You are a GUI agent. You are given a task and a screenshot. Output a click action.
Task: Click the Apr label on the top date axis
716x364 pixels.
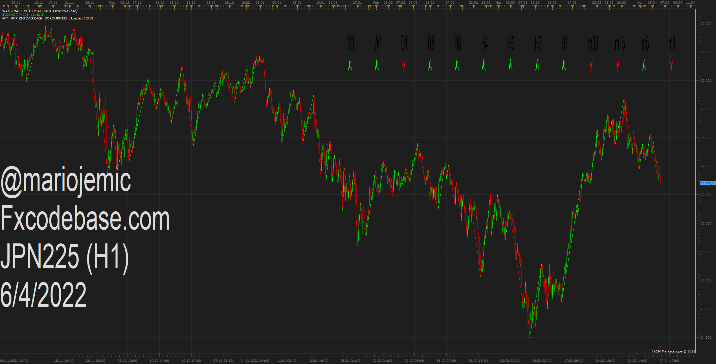click(x=640, y=3)
